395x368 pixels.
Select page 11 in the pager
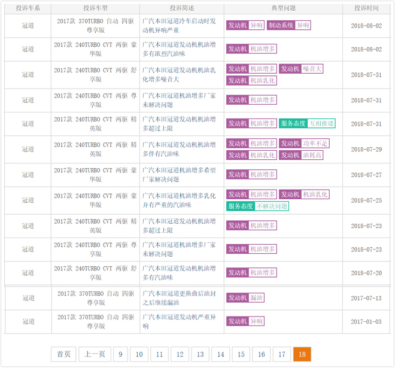click(159, 354)
